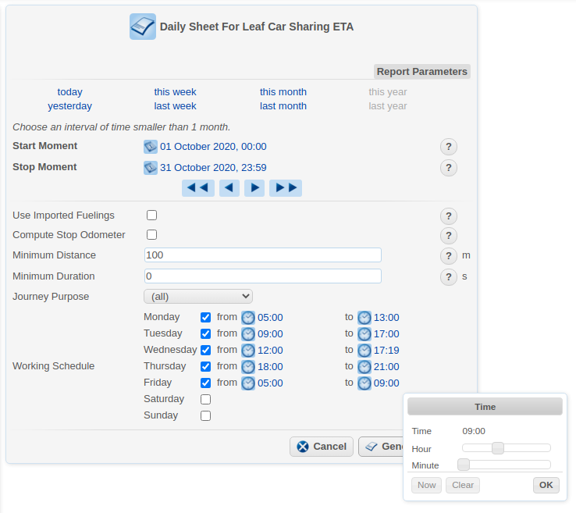Enable Saturday in working schedule
Image resolution: width=576 pixels, height=513 pixels.
click(206, 400)
